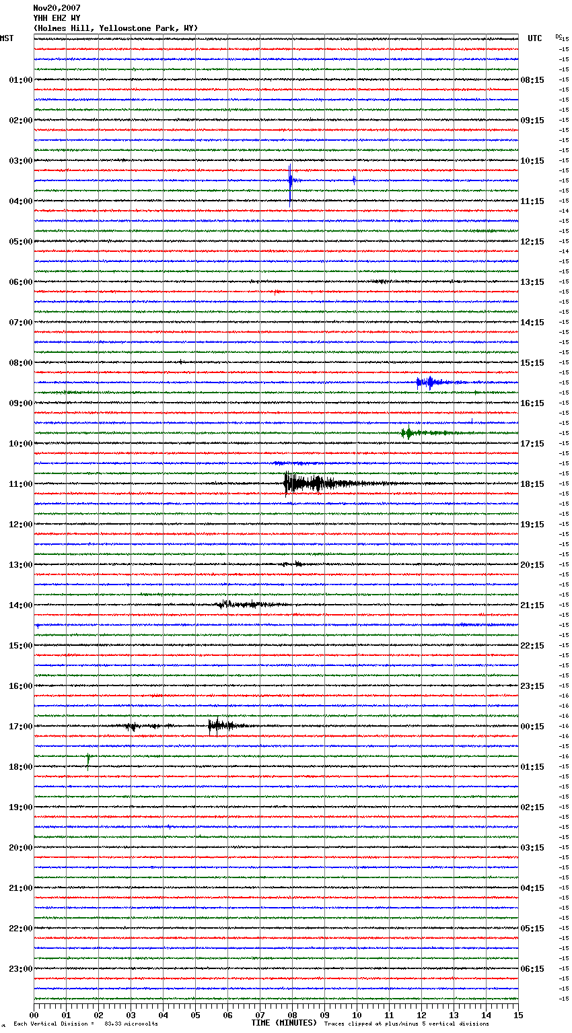Select the 20:00 MST hour label
Image resolution: width=572 pixels, height=1033 pixels.
coord(20,848)
